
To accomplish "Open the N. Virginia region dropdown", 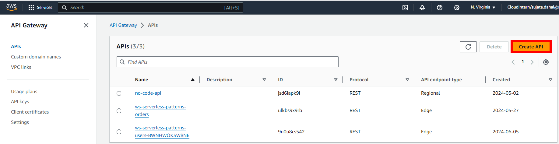I will coord(483,7).
